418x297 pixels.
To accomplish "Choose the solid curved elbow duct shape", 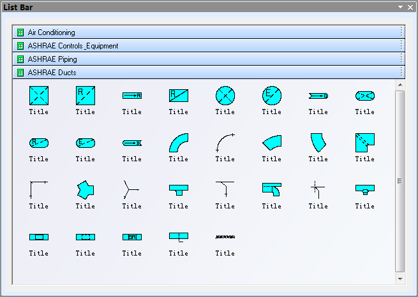I will tap(178, 143).
